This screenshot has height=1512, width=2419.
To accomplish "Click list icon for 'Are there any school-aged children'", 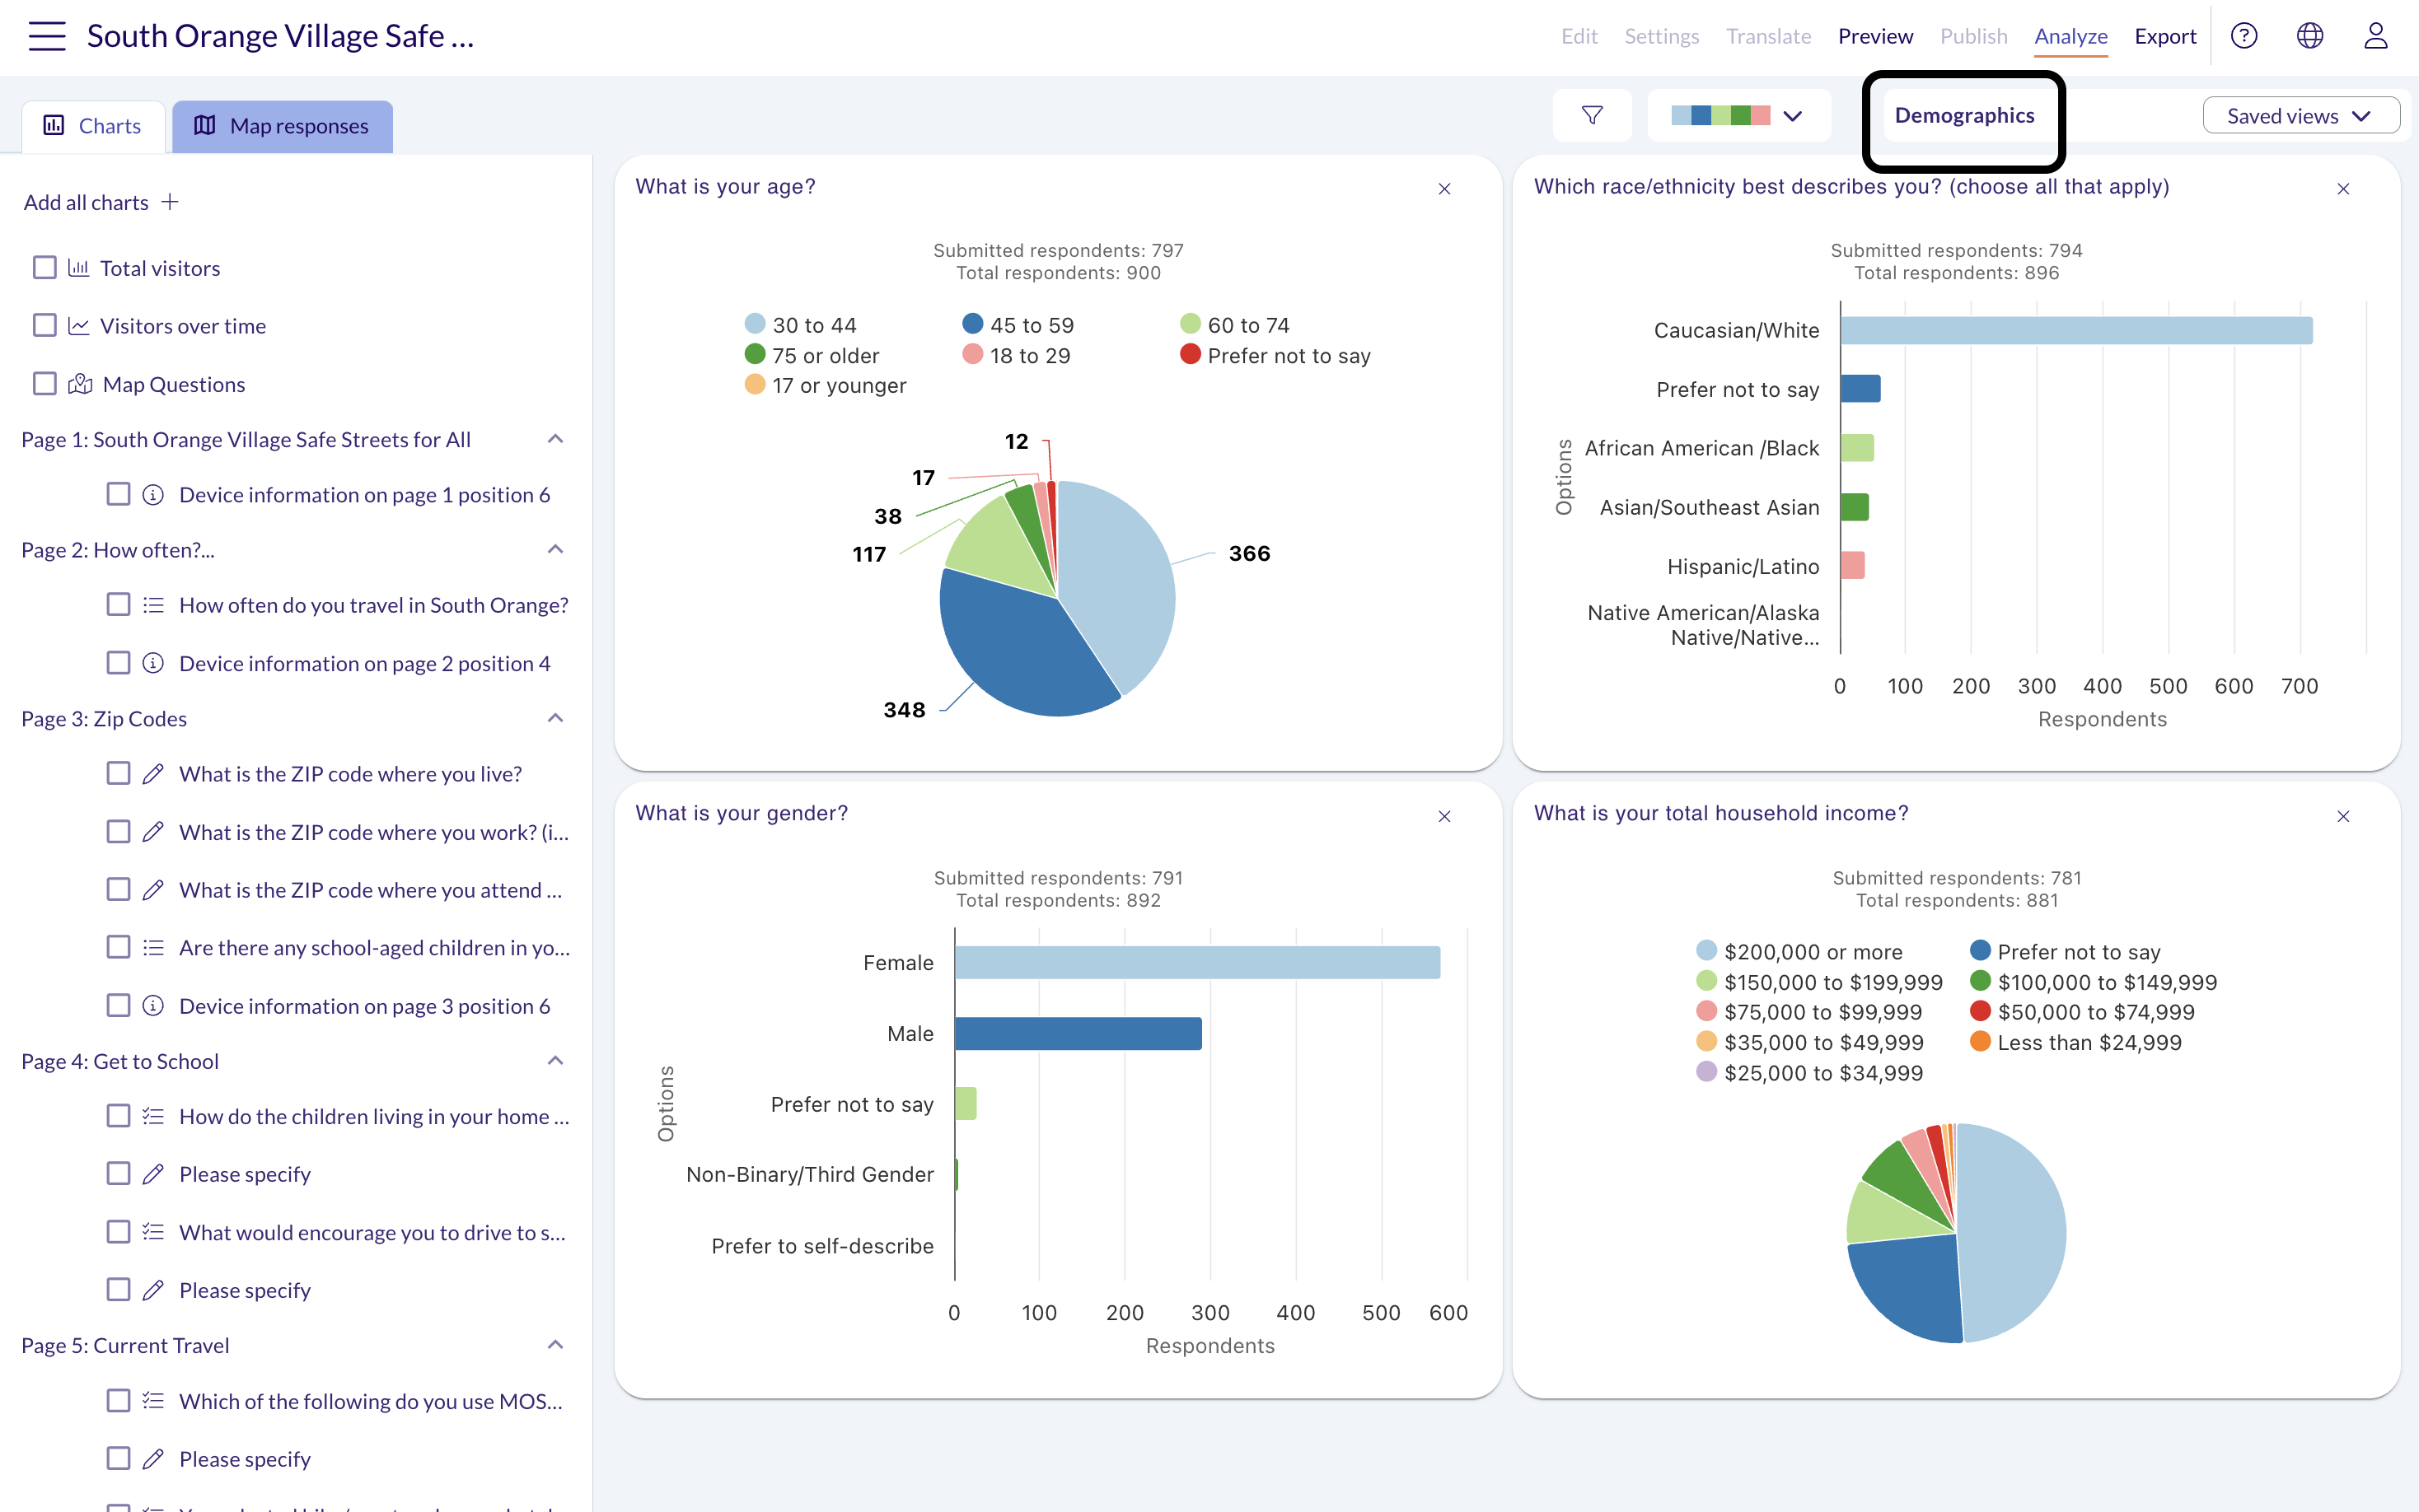I will coord(153,947).
